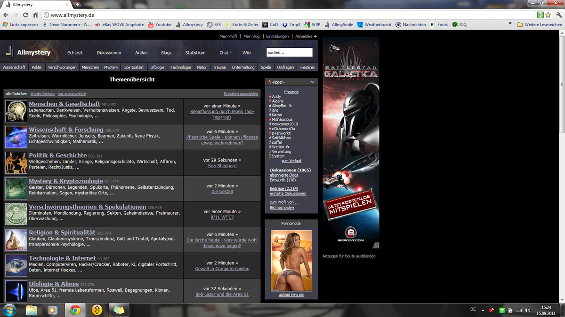This screenshot has height=317, width=565.
Task: Click the Ufologie & Aliens category picture
Action: click(x=16, y=291)
